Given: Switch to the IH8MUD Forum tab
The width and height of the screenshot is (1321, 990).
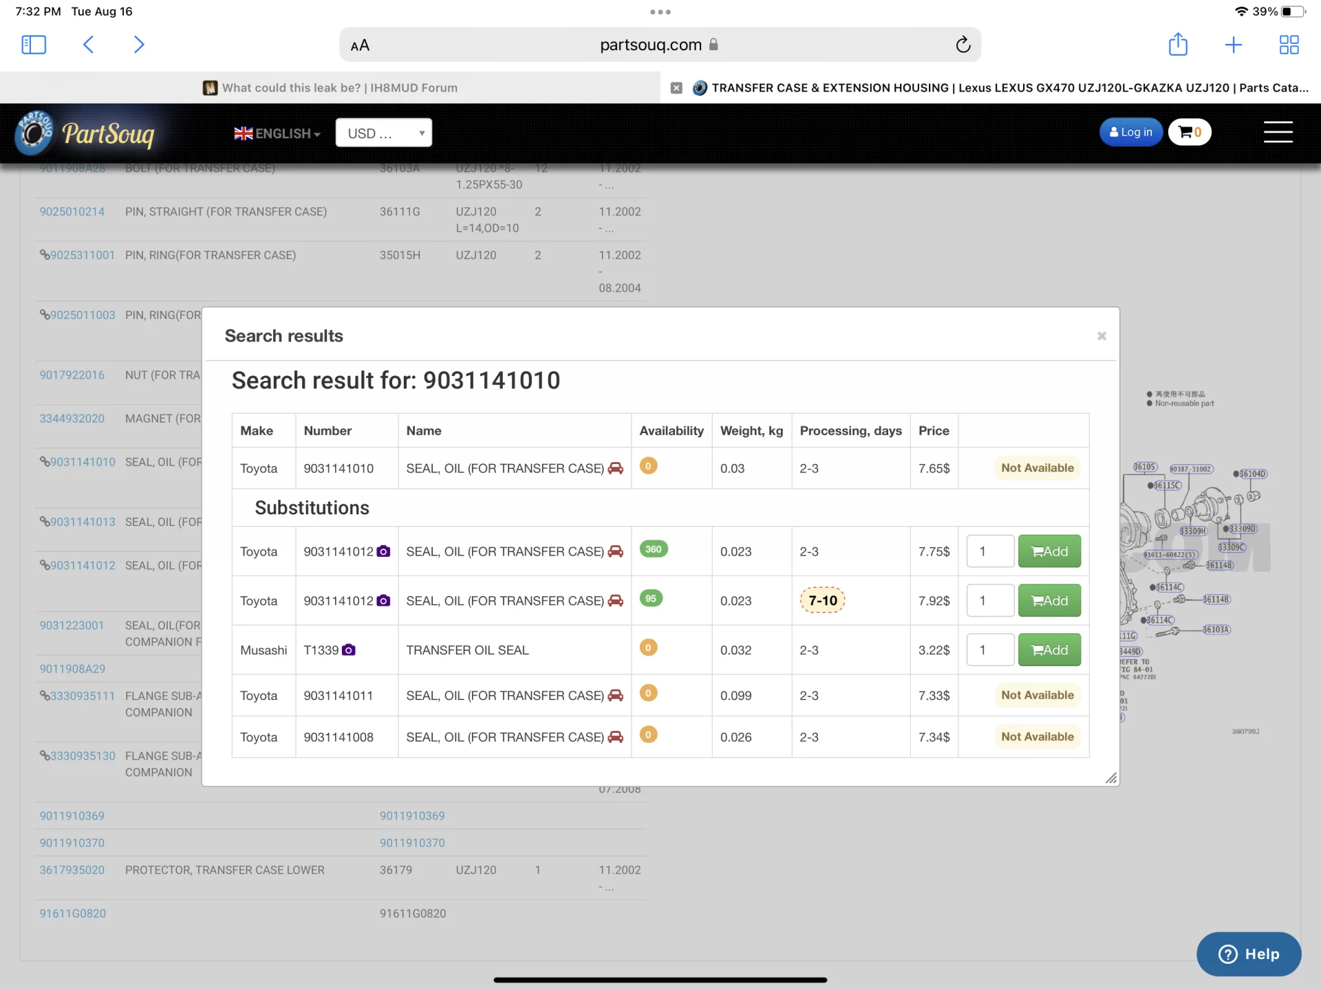Looking at the screenshot, I should [x=330, y=88].
